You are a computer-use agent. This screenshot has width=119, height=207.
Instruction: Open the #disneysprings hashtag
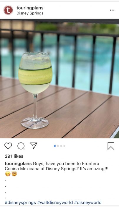tap(20, 203)
